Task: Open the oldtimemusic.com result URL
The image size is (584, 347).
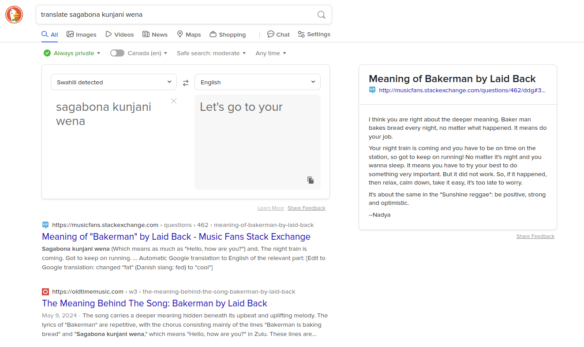Action: pyautogui.click(x=174, y=291)
